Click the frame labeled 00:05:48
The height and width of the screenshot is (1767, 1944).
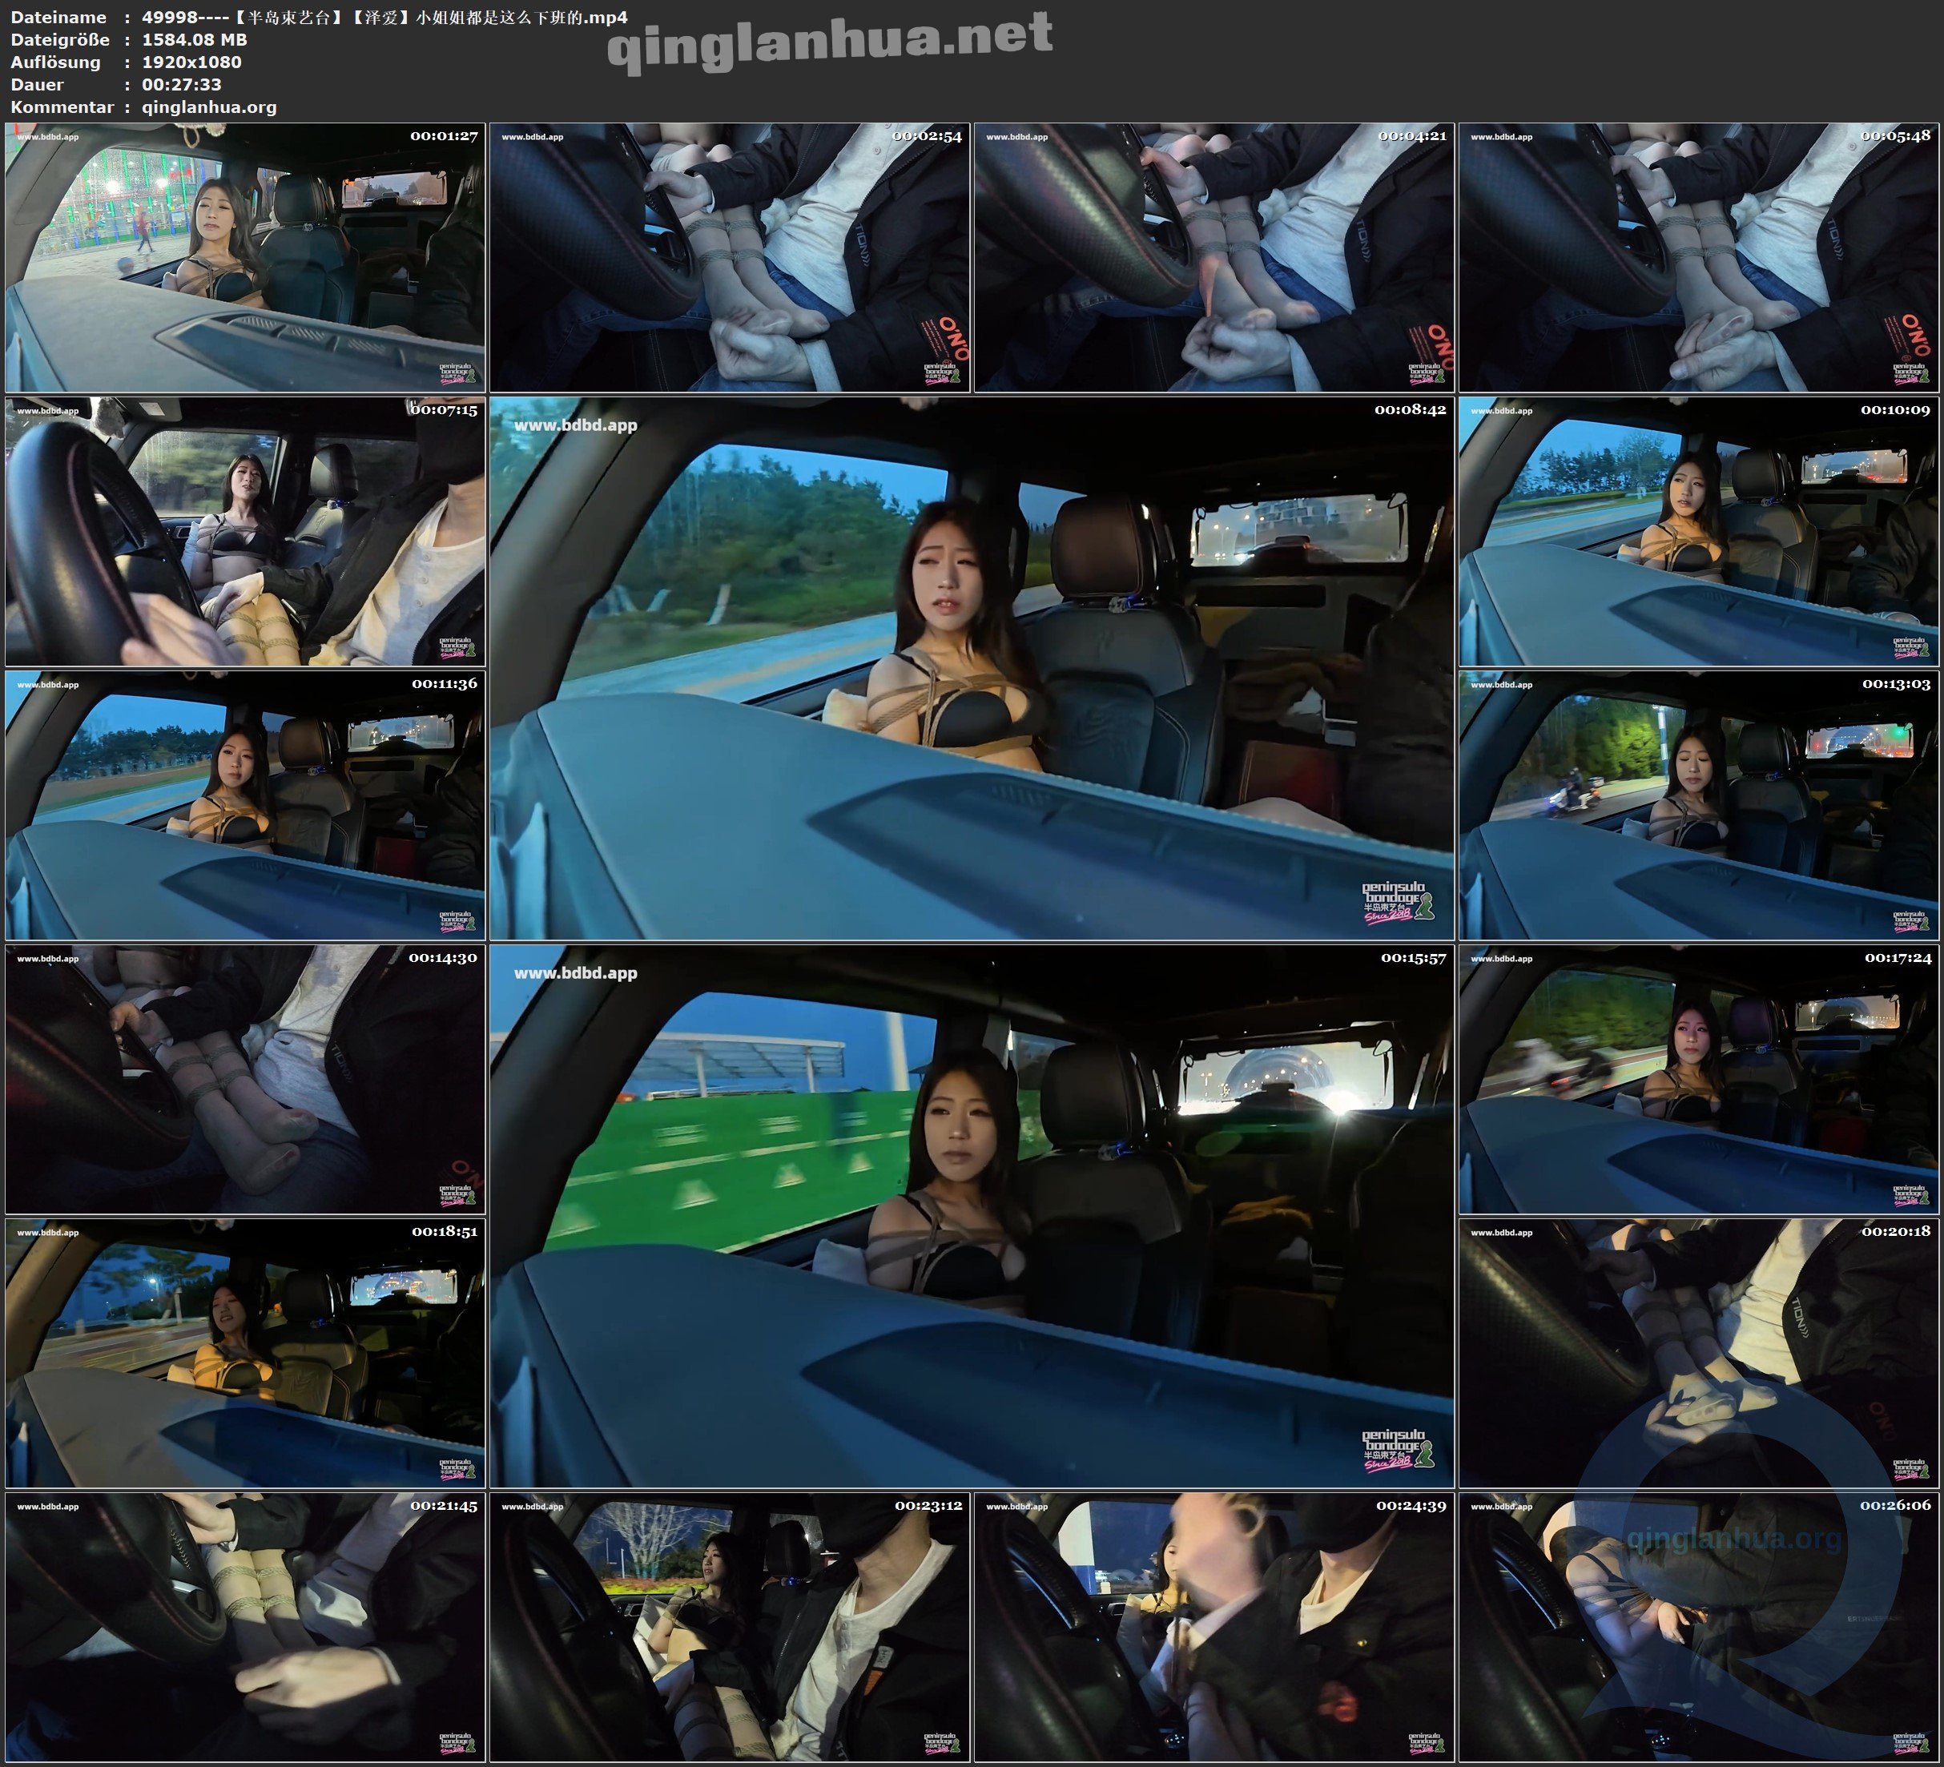point(1698,256)
